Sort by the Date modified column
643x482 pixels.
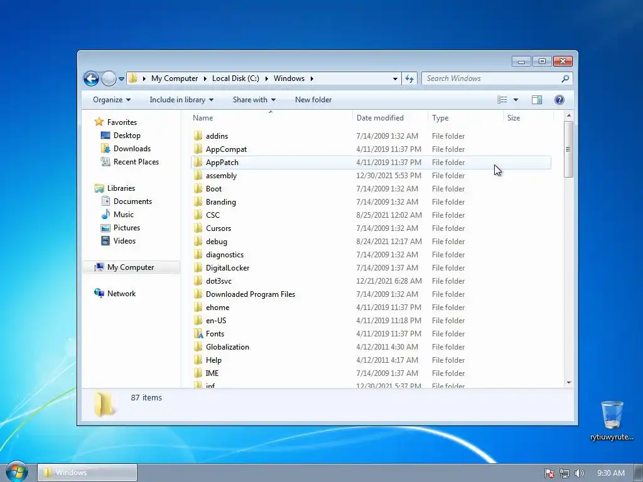click(389, 117)
